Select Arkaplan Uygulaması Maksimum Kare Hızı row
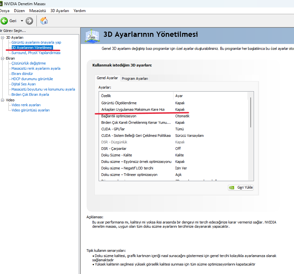The width and height of the screenshot is (294, 274). 173,109
